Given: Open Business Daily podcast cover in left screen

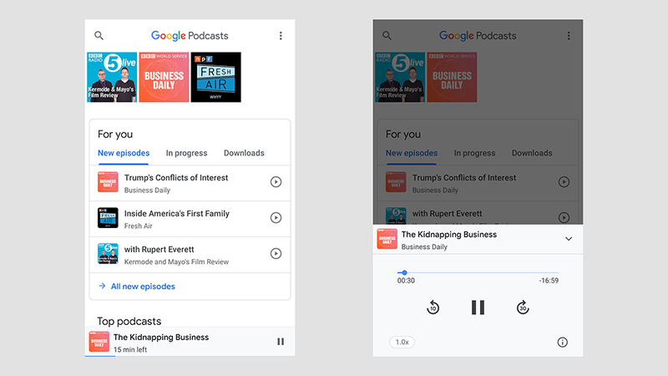Looking at the screenshot, I should (164, 77).
